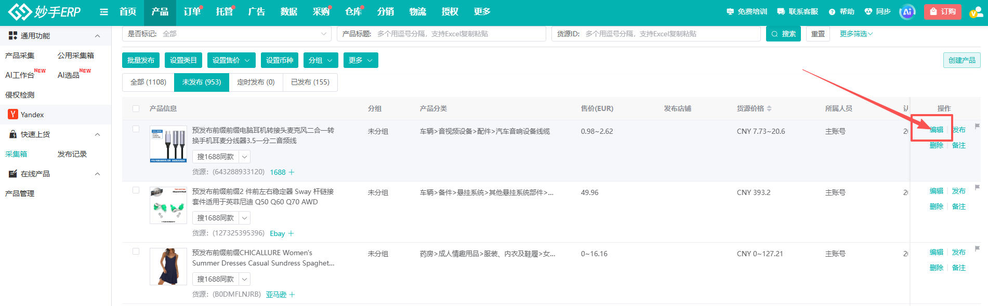Click the 联系客服 chat icon

(x=781, y=11)
